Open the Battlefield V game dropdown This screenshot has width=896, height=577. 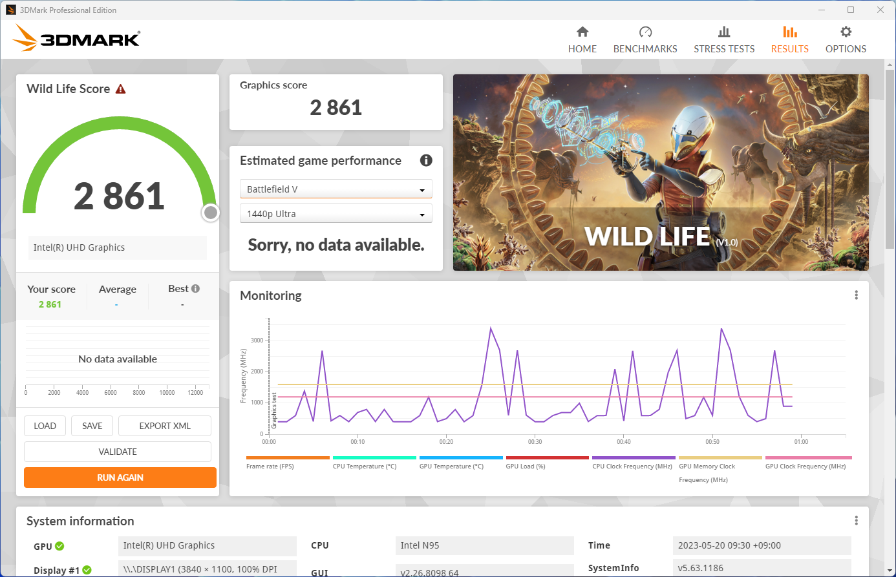[336, 189]
